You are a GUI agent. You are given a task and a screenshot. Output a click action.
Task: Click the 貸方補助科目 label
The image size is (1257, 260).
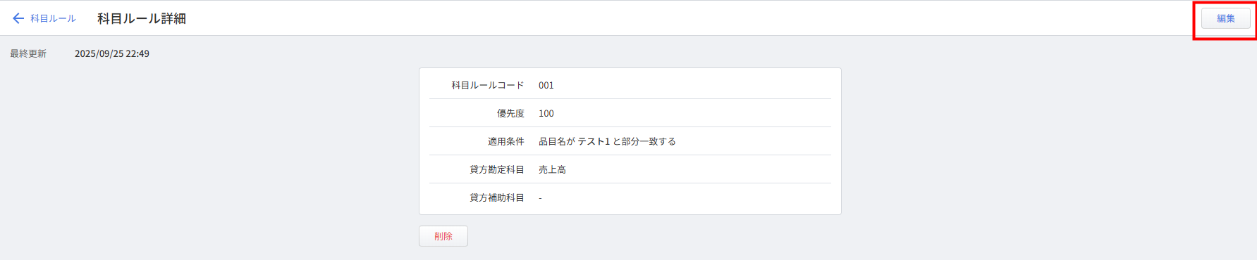497,197
